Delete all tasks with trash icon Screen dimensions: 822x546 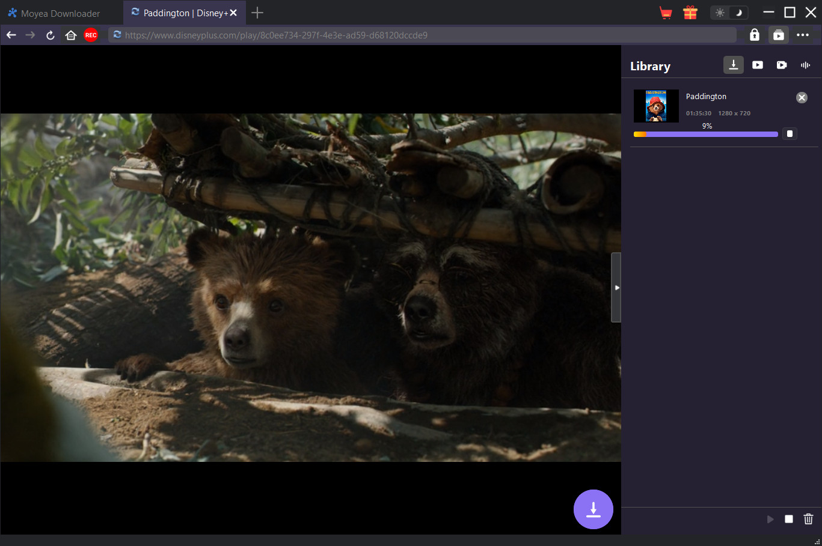click(x=808, y=519)
